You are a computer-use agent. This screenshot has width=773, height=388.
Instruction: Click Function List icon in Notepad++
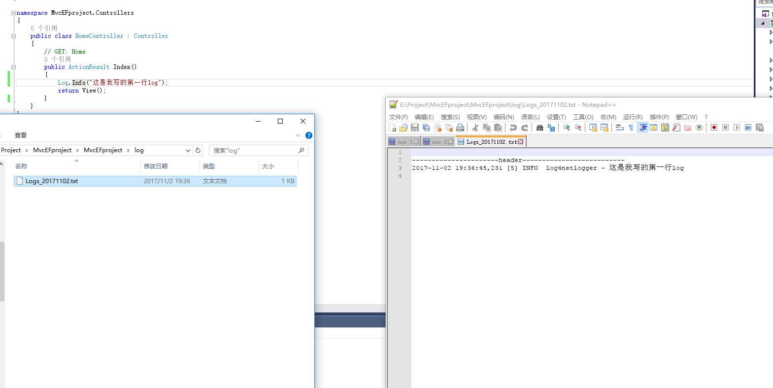pyautogui.click(x=676, y=128)
